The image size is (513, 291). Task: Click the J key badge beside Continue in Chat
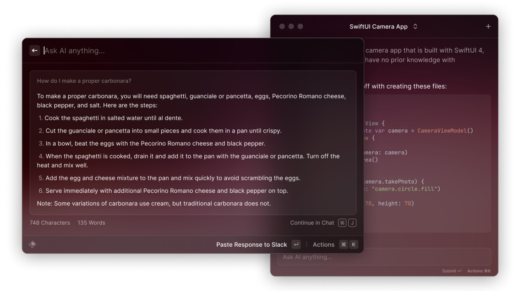(352, 223)
